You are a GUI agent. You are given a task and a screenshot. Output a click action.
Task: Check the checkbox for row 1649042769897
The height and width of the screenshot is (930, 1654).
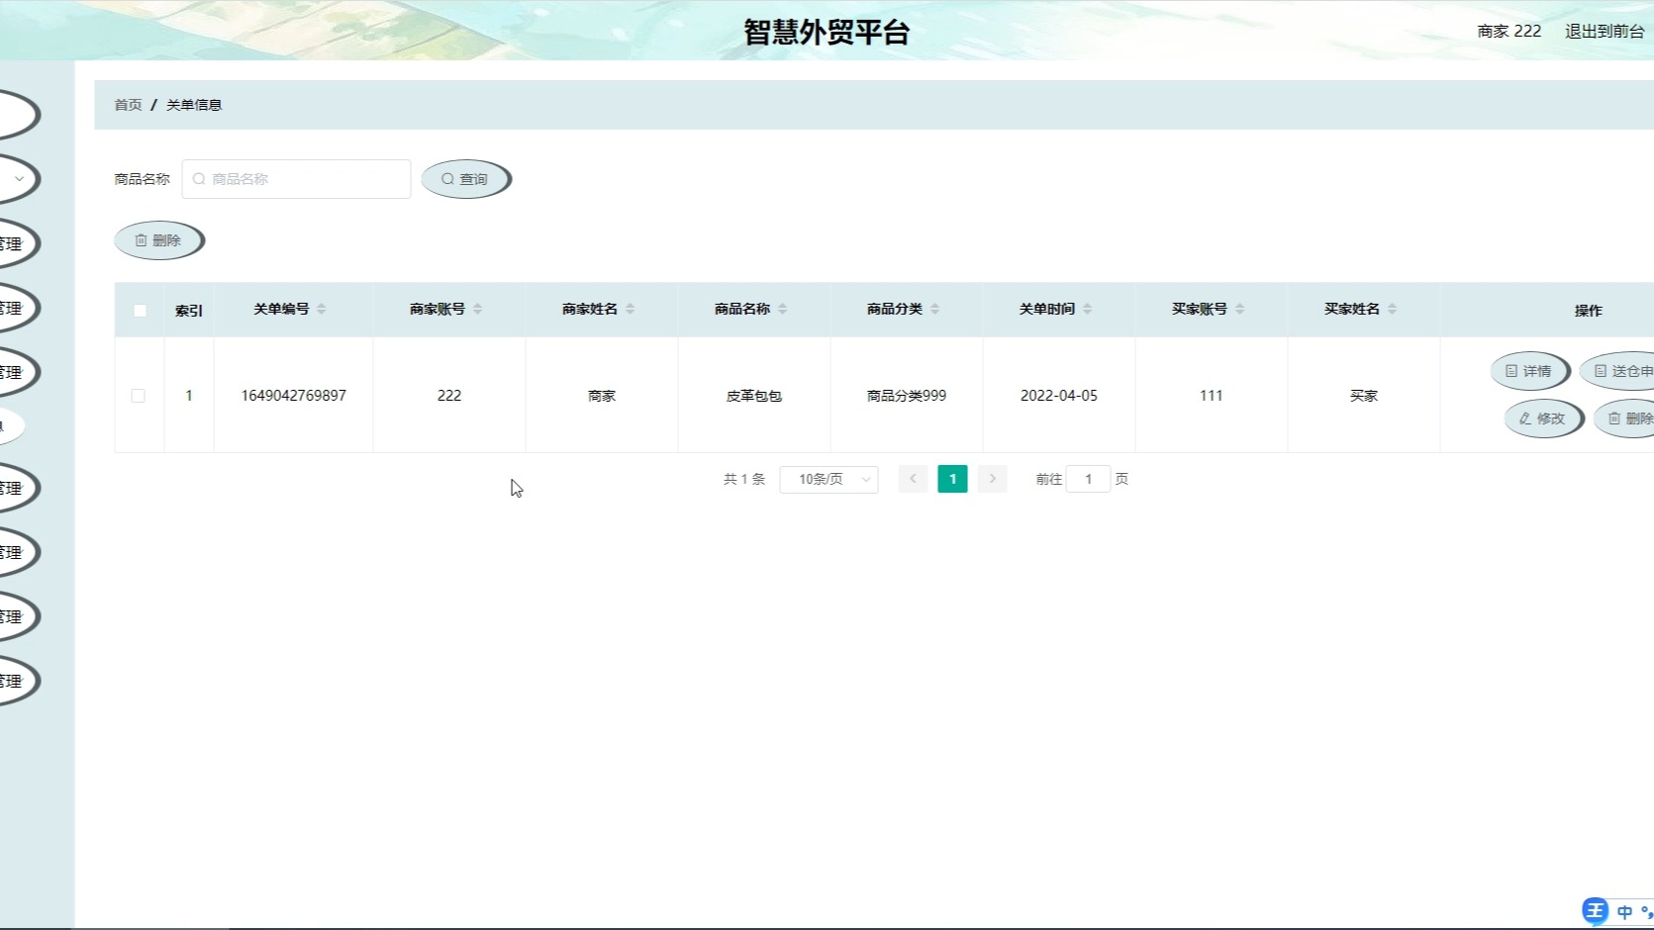click(139, 396)
